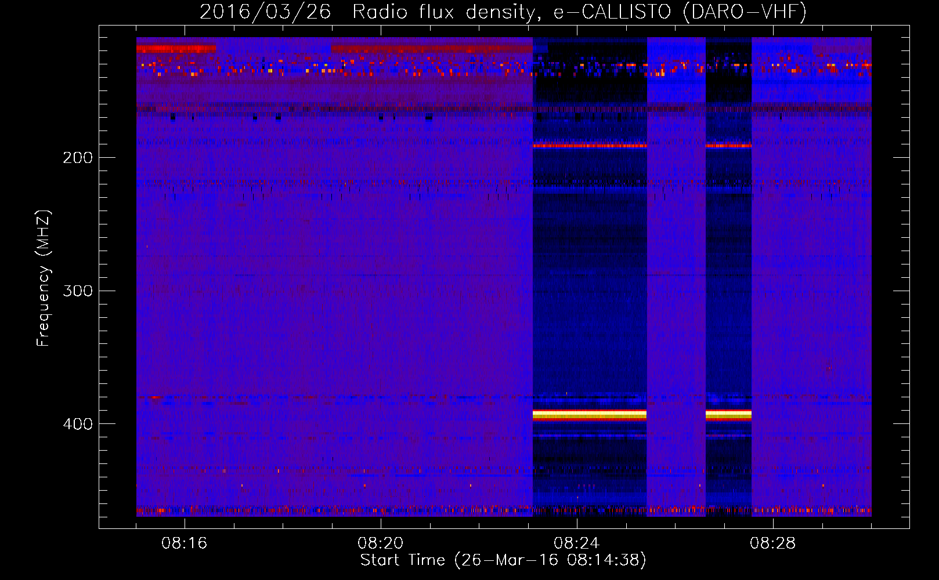The height and width of the screenshot is (580, 939).
Task: Click the 08:28 time tick label
Action: click(x=772, y=543)
